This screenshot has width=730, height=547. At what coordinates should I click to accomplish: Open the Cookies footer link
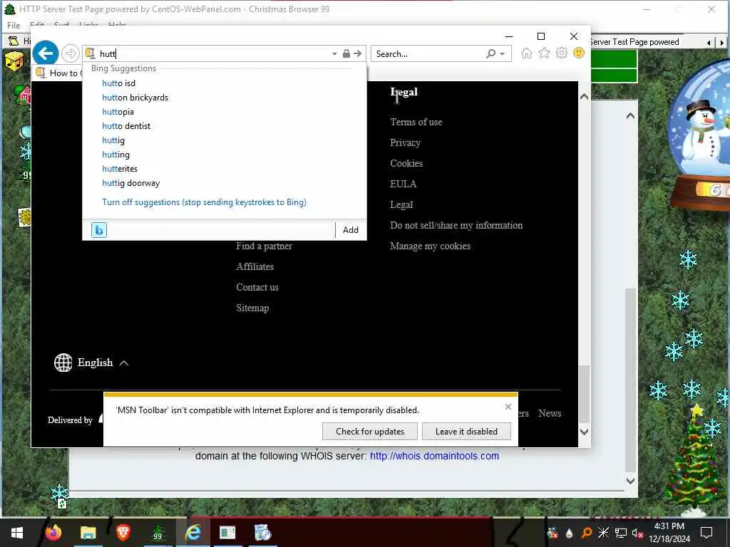point(406,163)
